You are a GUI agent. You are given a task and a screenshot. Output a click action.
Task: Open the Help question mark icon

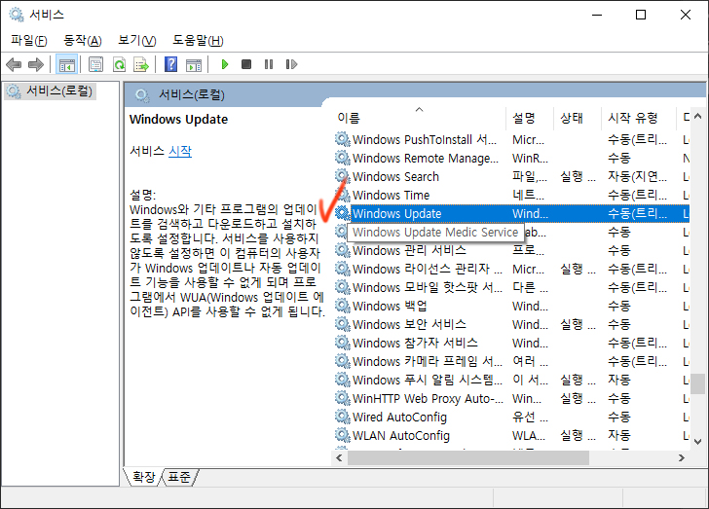point(171,64)
